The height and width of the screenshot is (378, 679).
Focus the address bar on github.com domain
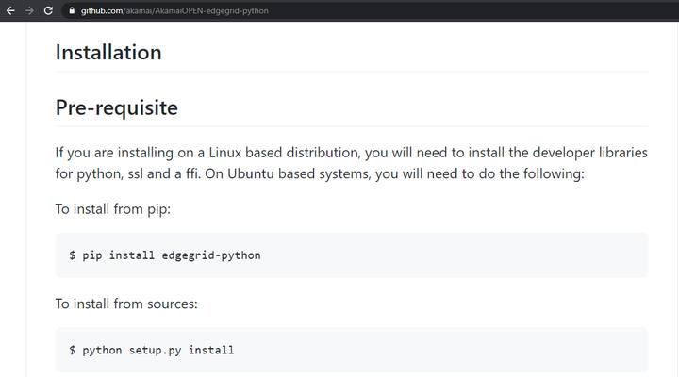tap(102, 10)
